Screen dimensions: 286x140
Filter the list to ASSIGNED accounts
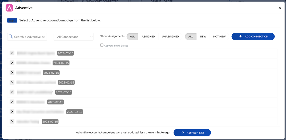[x=148, y=37]
